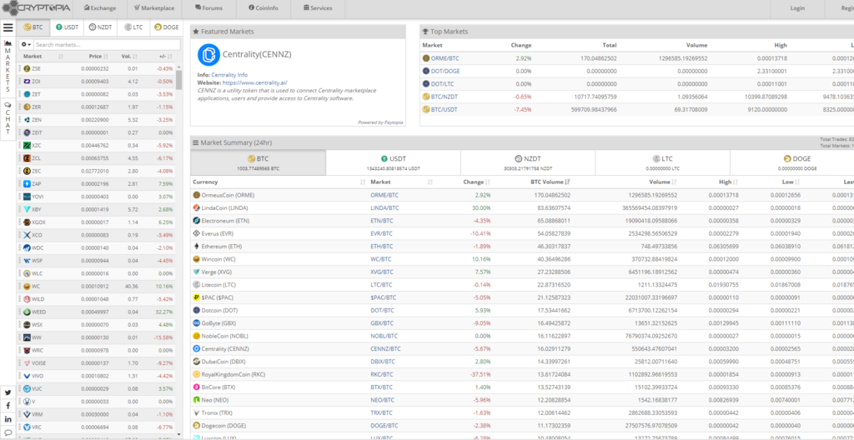Click the LindaCoin (LINDA) coin icon

(x=197, y=208)
